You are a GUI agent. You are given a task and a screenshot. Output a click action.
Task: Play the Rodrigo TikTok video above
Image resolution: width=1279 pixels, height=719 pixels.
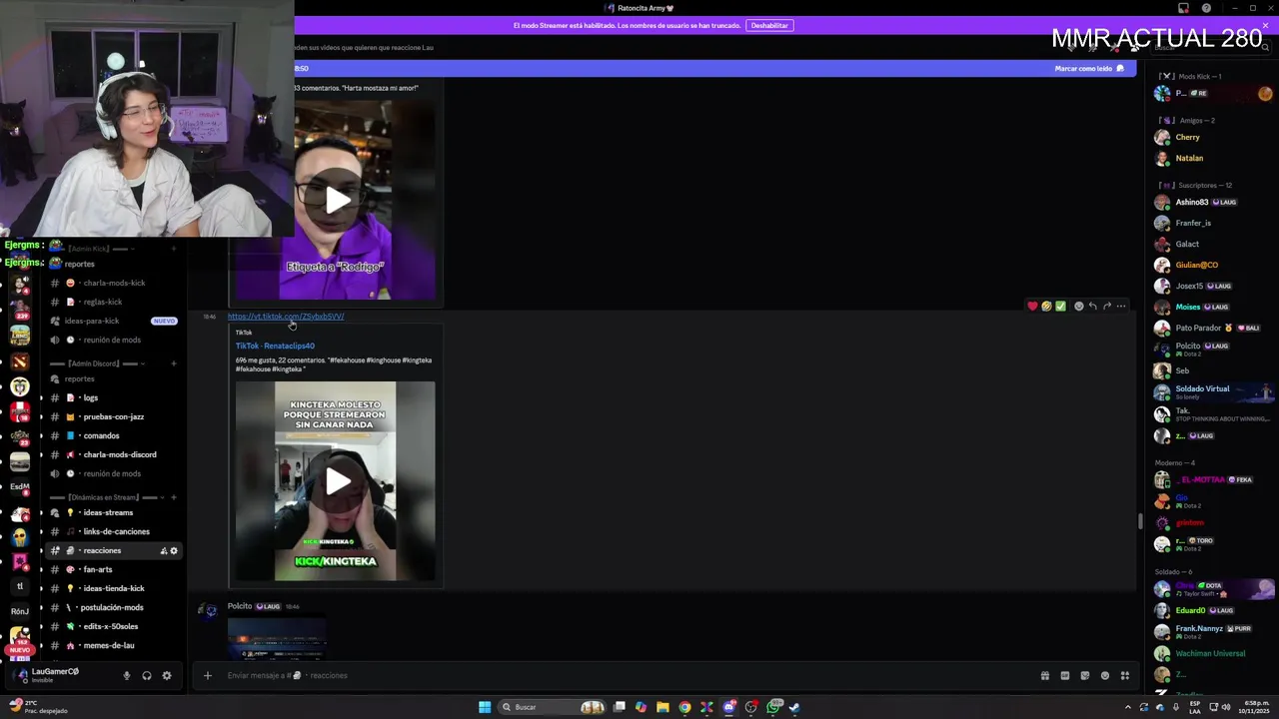coord(337,200)
